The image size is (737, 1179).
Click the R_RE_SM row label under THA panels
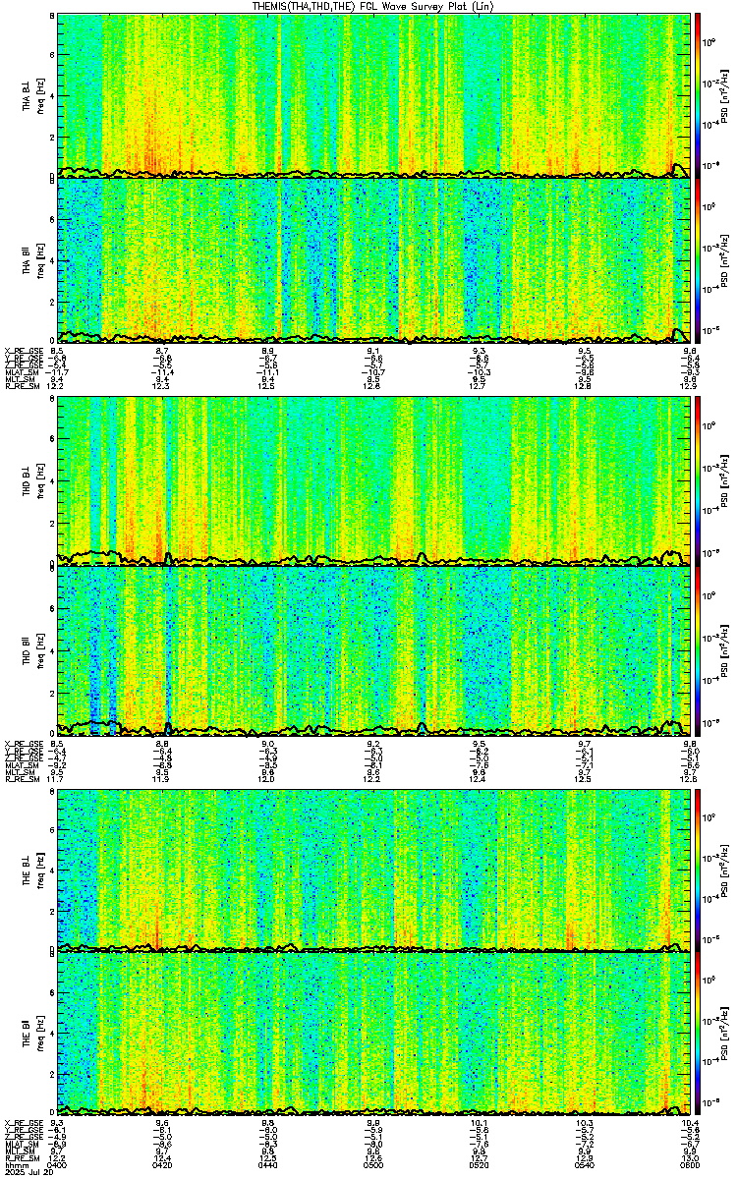[x=22, y=386]
